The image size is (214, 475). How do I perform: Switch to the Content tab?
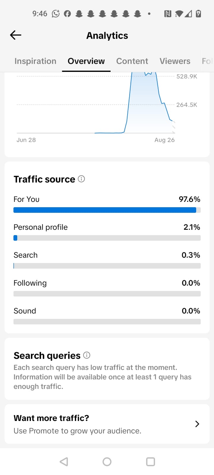point(132,61)
